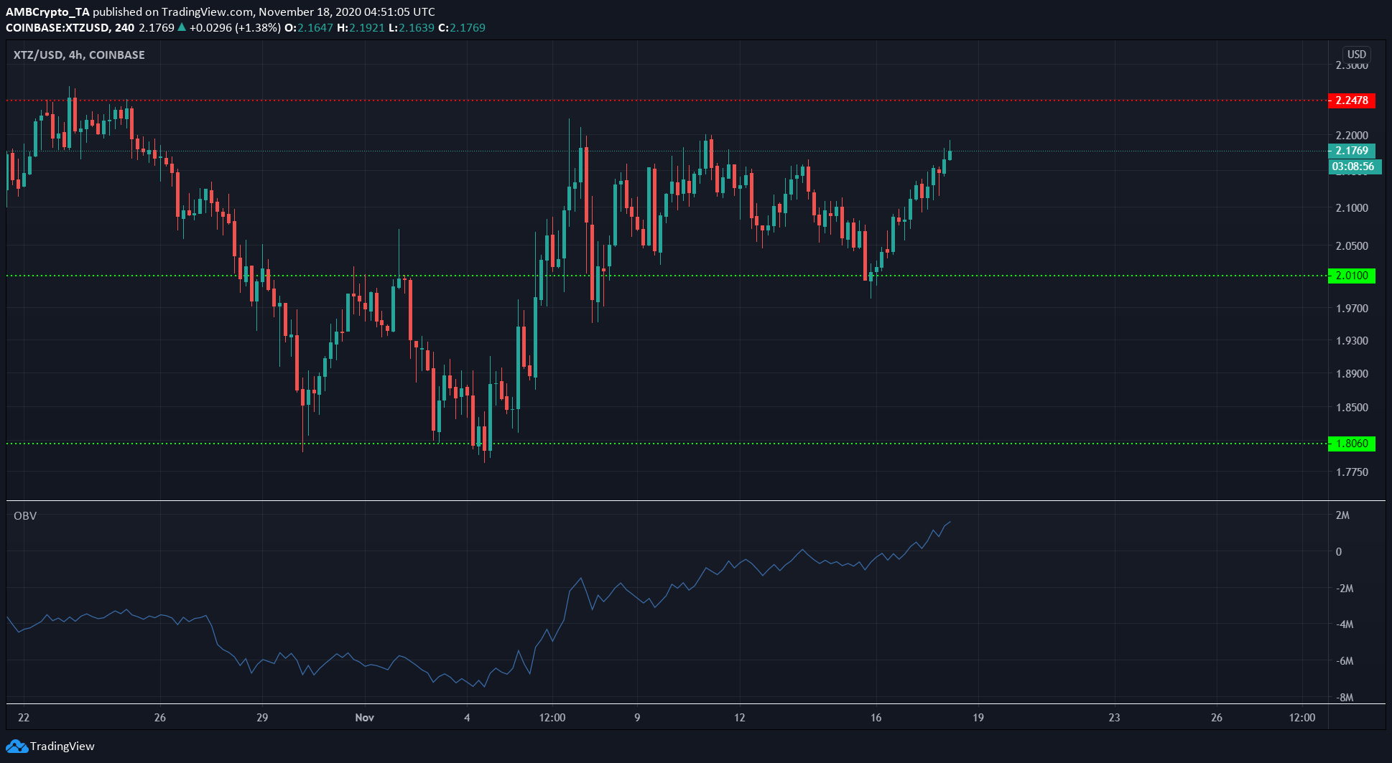1392x763 pixels.
Task: Click the USD currency button on price axis
Action: (x=1356, y=55)
